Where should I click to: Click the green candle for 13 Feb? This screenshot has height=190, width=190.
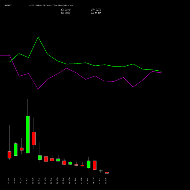pos(89,164)
